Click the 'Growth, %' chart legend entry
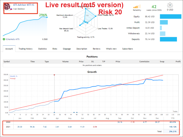The image size is (183, 137). (14, 76)
